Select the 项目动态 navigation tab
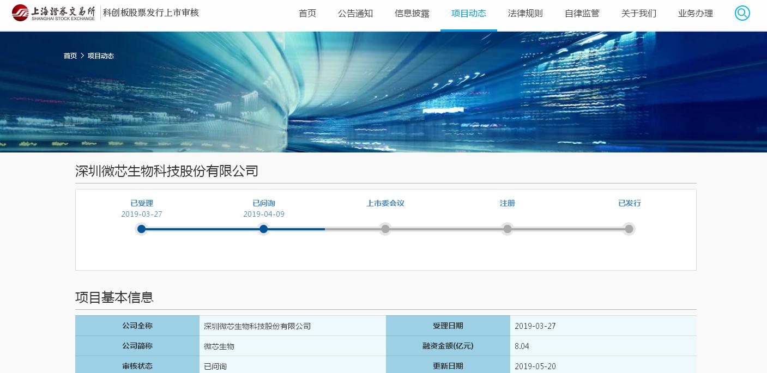 pos(469,14)
